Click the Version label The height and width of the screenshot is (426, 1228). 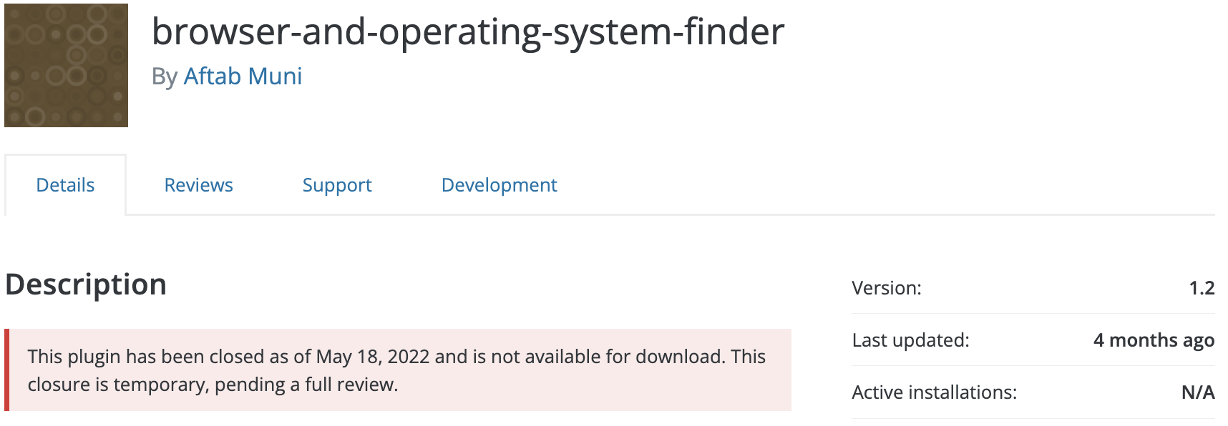click(887, 288)
